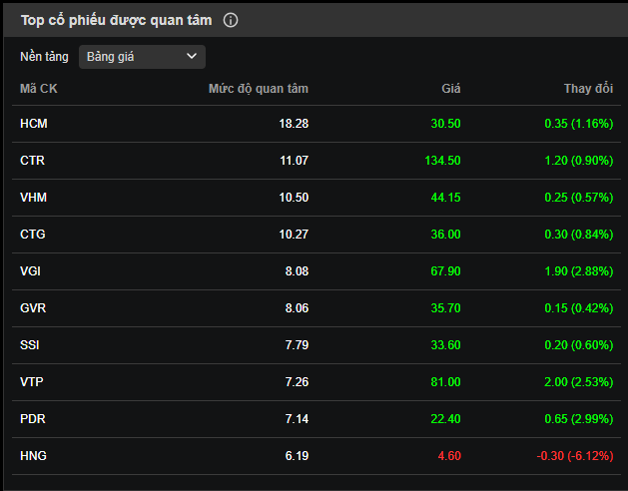Image resolution: width=628 pixels, height=491 pixels.
Task: Click GVR interest value 8.06
Action: (297, 308)
